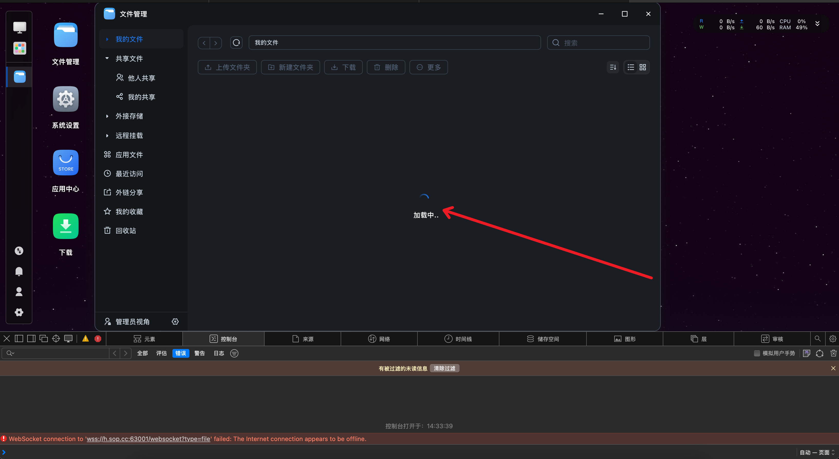Open the green 下载 download app icon
This screenshot has height=459, width=839.
pos(66,226)
